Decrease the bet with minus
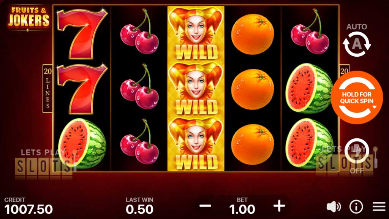Image resolution: width=389 pixels, height=219 pixels. coord(205,206)
